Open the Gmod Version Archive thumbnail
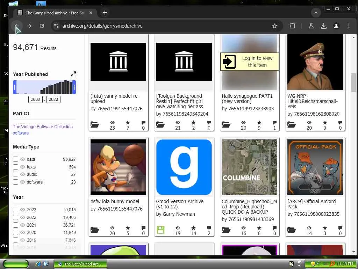The height and width of the screenshot is (269, 358). click(184, 167)
